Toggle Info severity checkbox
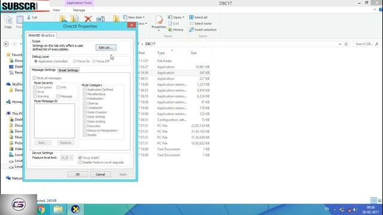 point(58,87)
